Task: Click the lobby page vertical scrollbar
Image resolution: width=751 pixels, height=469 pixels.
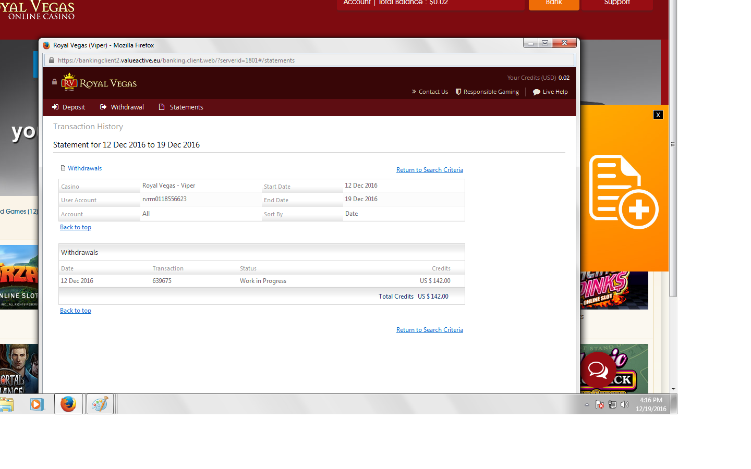Action: pos(673,149)
